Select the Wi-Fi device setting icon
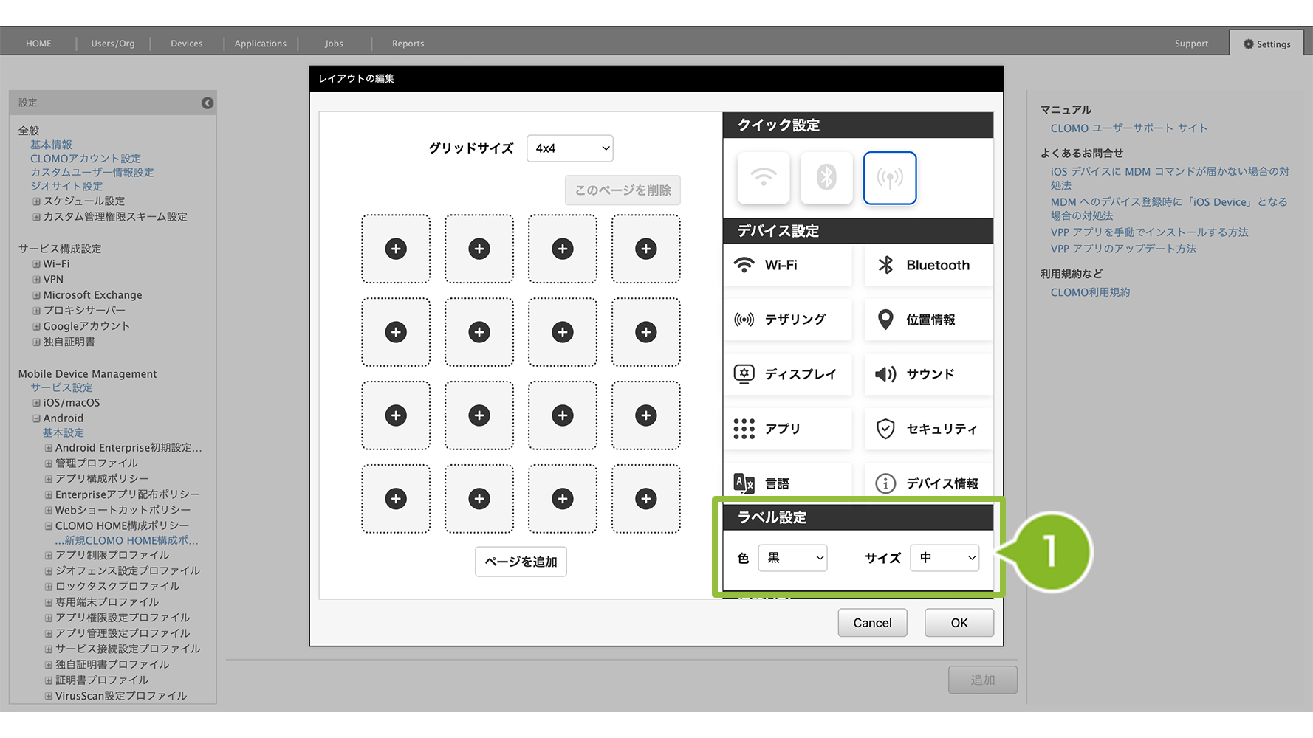This screenshot has height=738, width=1313. [x=744, y=265]
